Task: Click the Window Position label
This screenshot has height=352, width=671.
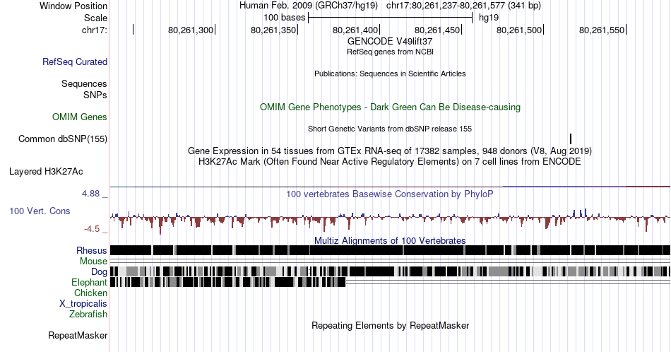Action: (73, 6)
